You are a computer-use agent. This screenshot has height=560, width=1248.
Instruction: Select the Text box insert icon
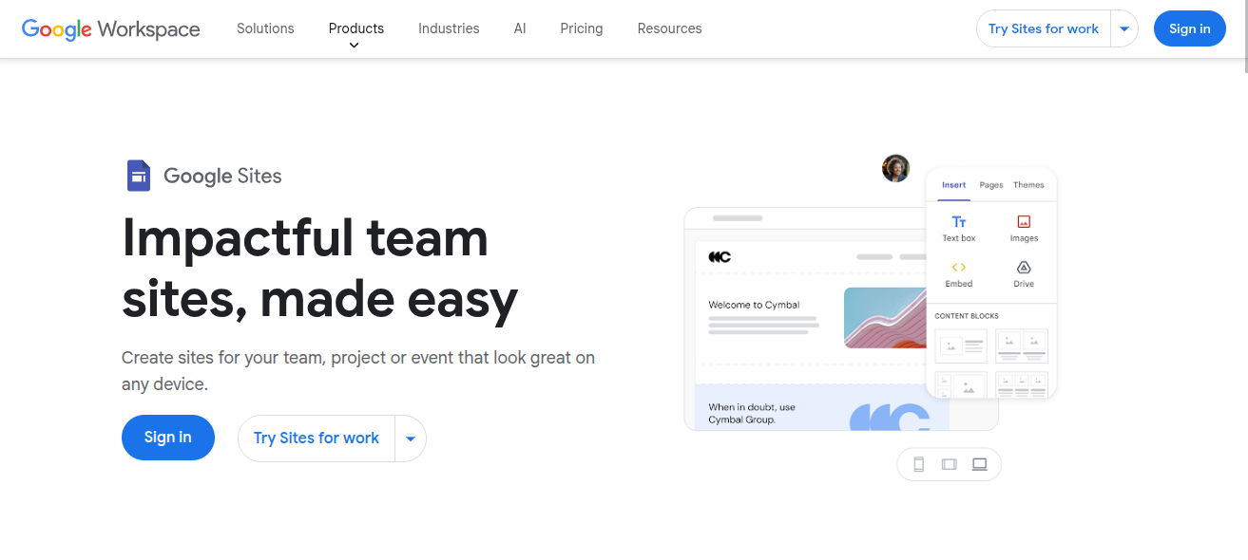tap(959, 222)
